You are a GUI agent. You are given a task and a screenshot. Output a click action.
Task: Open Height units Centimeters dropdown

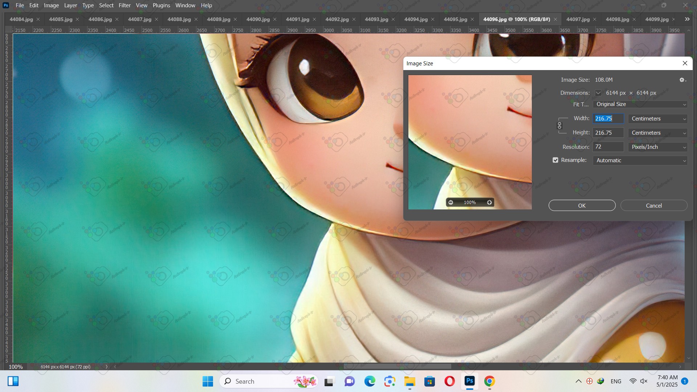point(658,133)
